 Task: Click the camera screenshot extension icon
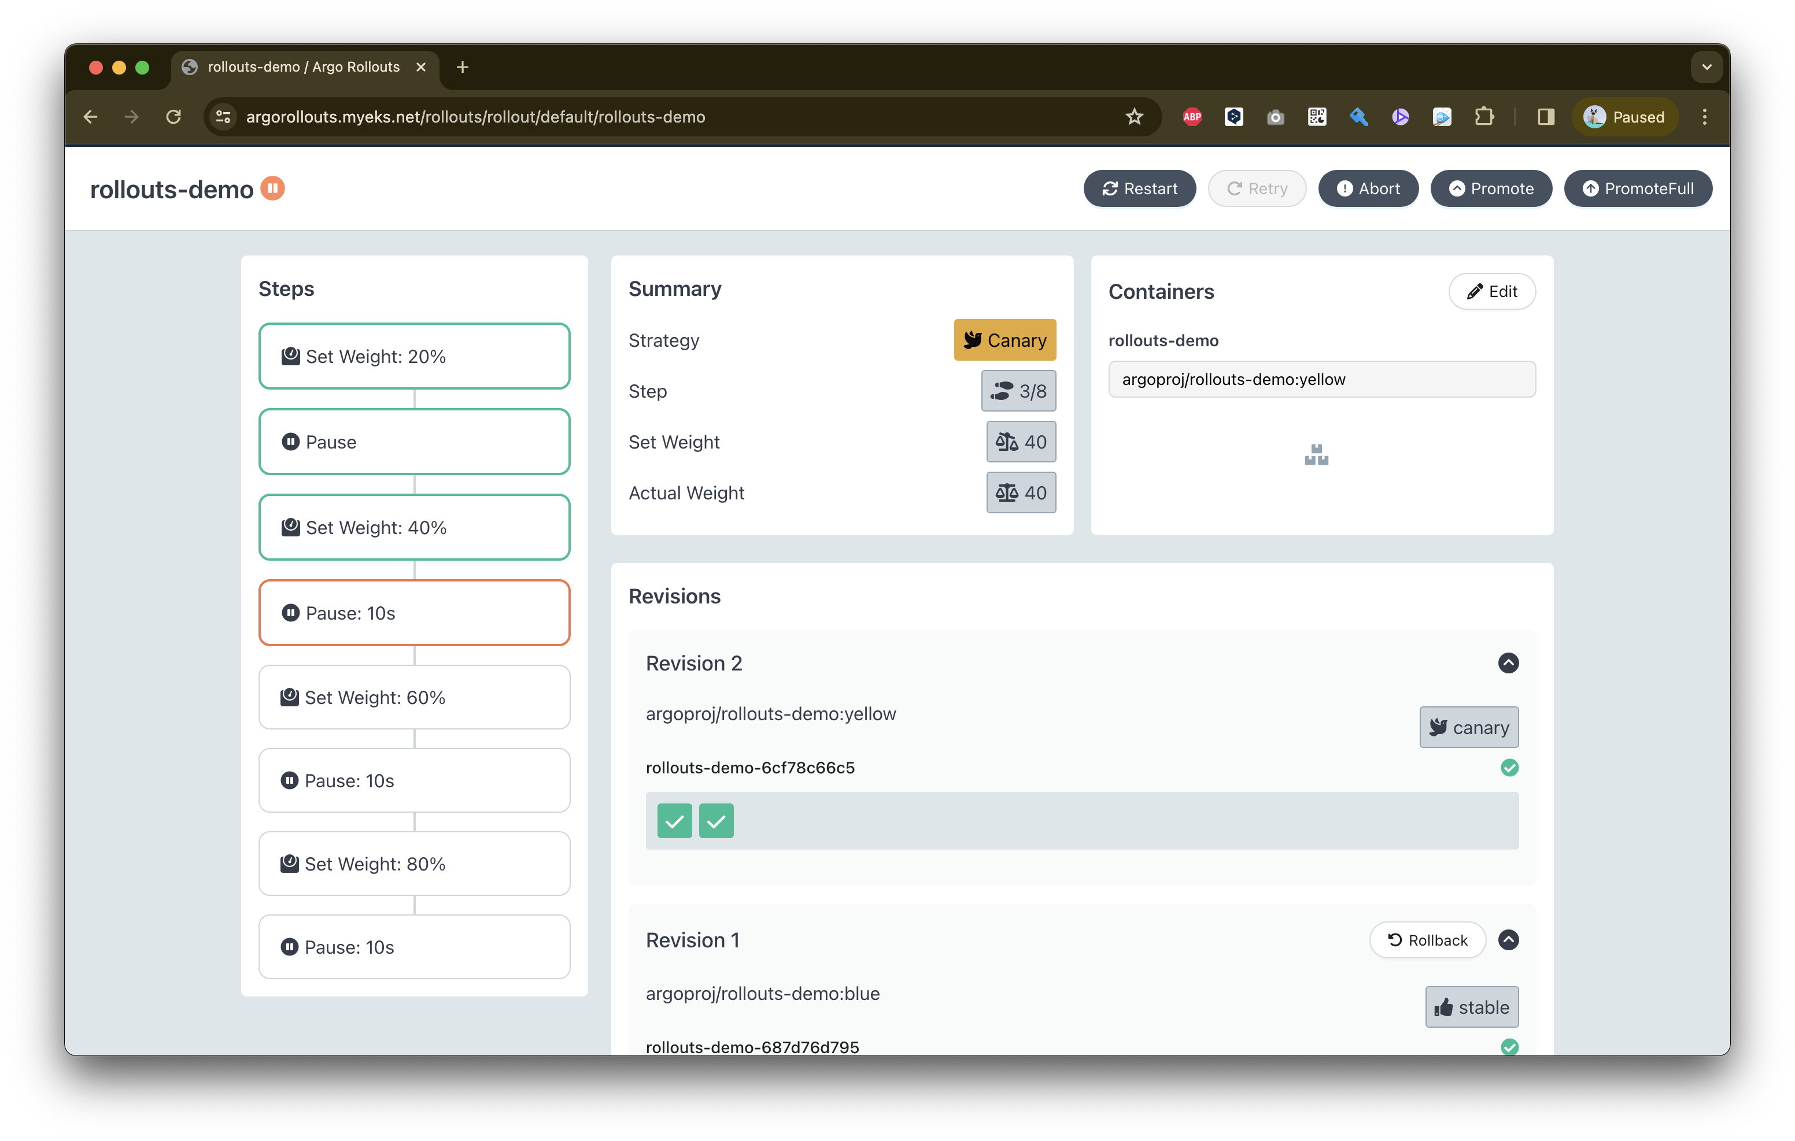click(1276, 117)
